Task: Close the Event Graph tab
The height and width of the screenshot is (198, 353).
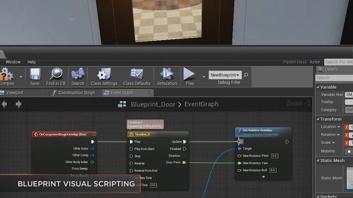Action: (149, 93)
